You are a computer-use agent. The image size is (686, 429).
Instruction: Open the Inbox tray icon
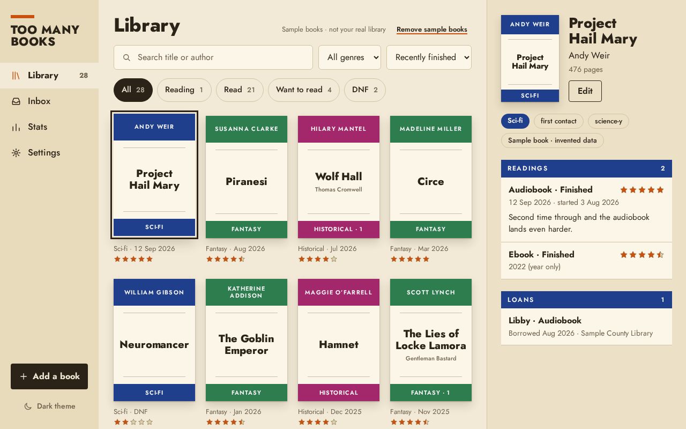coord(16,101)
